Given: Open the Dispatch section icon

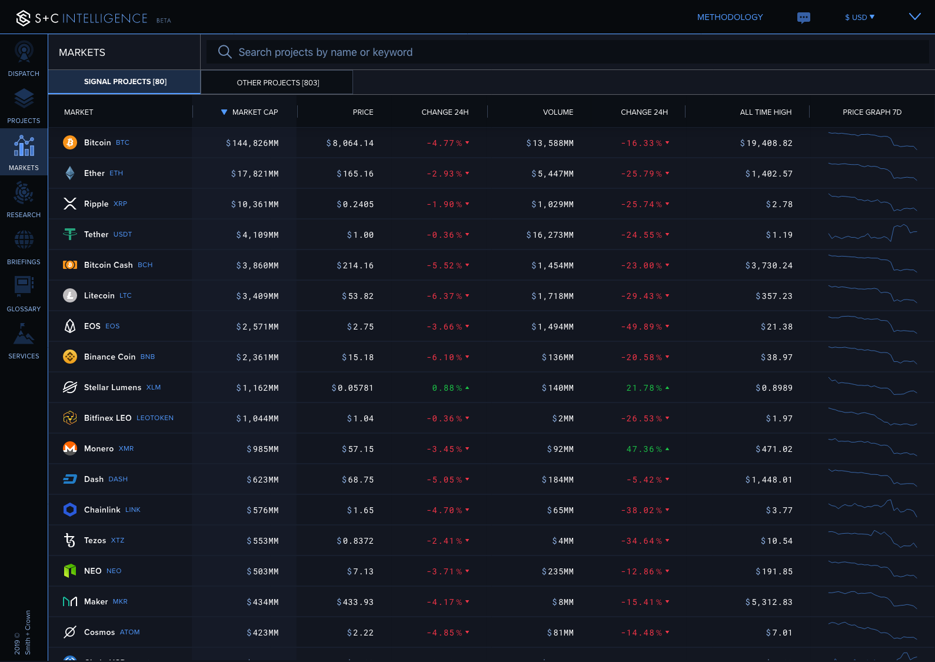Looking at the screenshot, I should click(24, 52).
